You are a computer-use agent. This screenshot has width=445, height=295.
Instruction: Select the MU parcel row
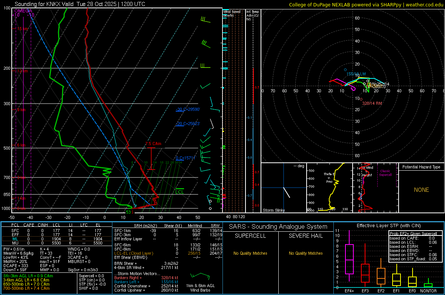point(57,243)
